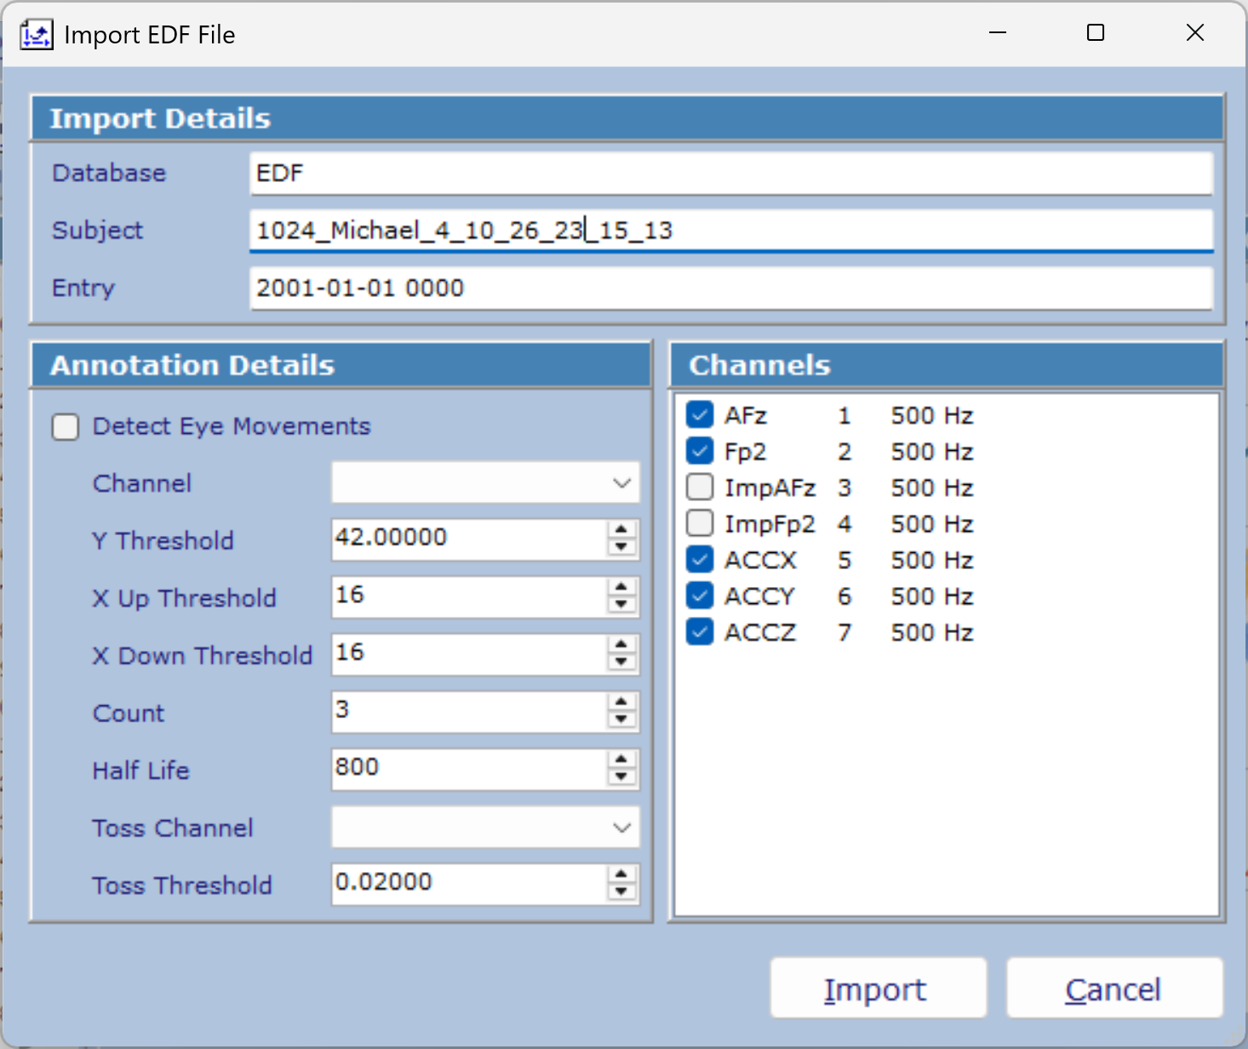Check the ImpAFz channel checkbox
1248x1049 pixels.
700,487
